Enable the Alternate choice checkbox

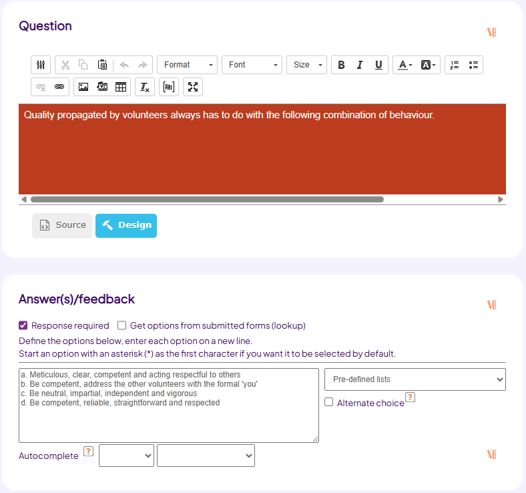328,402
